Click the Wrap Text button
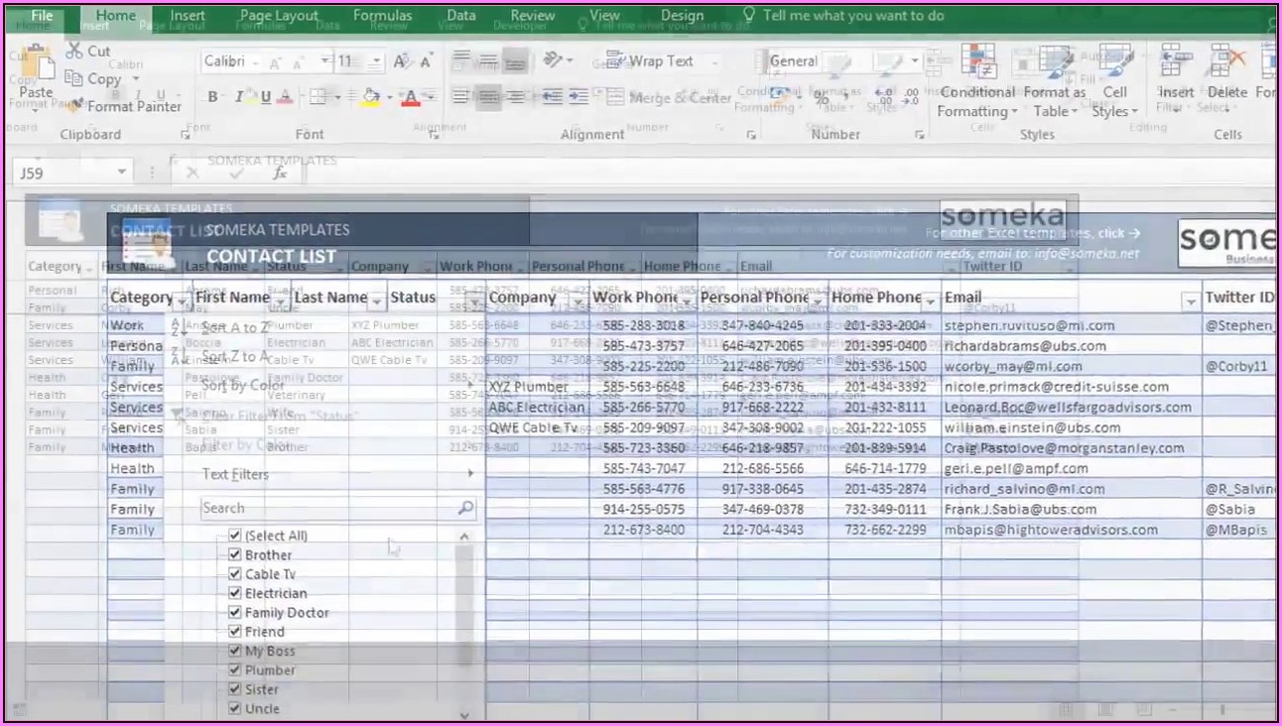 (650, 61)
